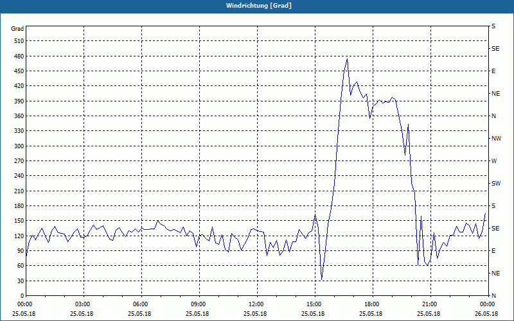The image size is (514, 321).
Task: Select the 12:00 time axis label
Action: point(257,304)
